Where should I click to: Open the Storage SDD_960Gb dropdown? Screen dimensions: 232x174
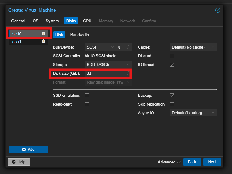pyautogui.click(x=128, y=65)
